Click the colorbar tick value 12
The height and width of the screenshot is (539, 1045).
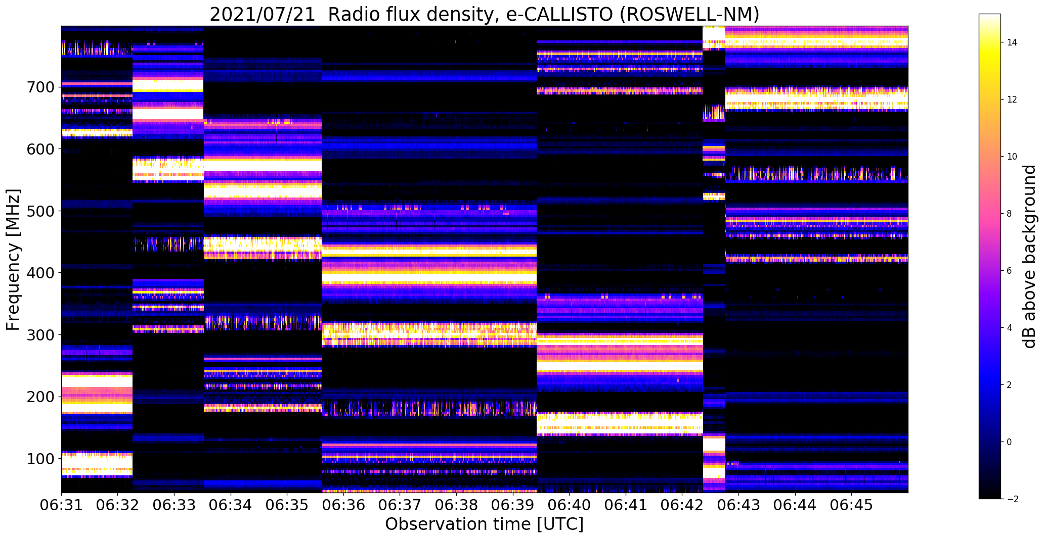[1012, 100]
